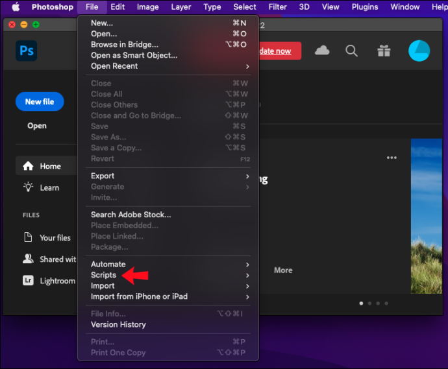Screen dimensions: 448x369
Task: Expand Import from iPhone or iPad arrow
Action: click(247, 297)
